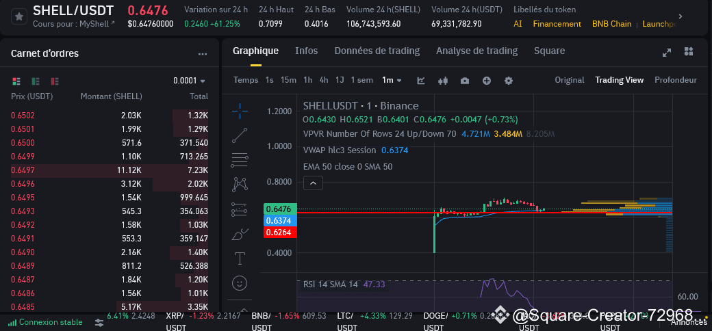Viewport: 712px width, 331px height.
Task: Show buy orders only in order book
Action: (x=36, y=81)
